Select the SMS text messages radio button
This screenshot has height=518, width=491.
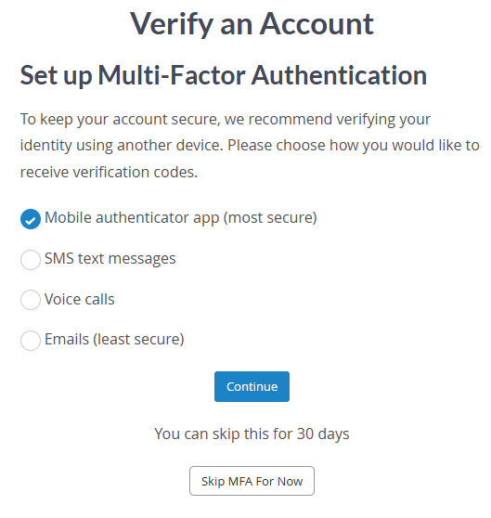[31, 260]
